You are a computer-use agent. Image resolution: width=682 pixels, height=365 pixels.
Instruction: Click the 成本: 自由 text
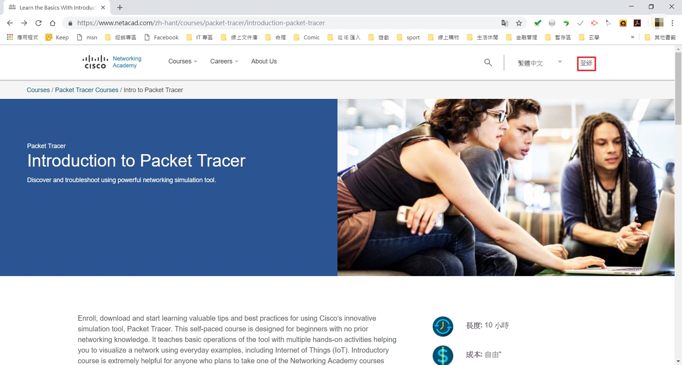[484, 354]
